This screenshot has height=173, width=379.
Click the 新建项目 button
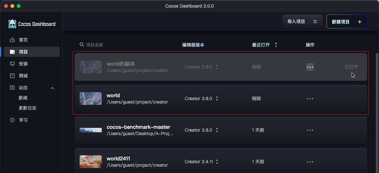click(x=347, y=22)
